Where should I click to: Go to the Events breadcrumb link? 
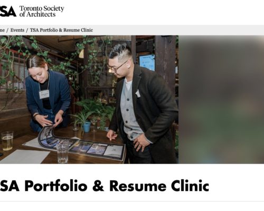(x=17, y=30)
